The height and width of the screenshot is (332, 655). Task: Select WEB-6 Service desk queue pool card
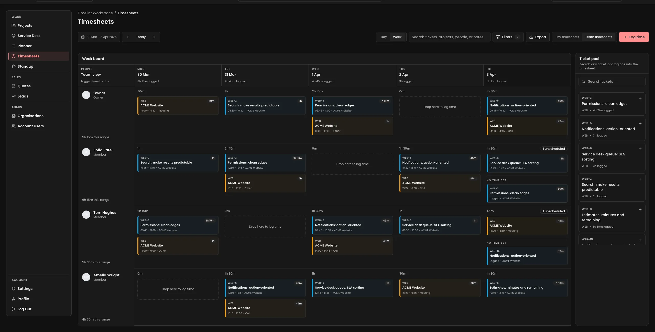[612, 157]
